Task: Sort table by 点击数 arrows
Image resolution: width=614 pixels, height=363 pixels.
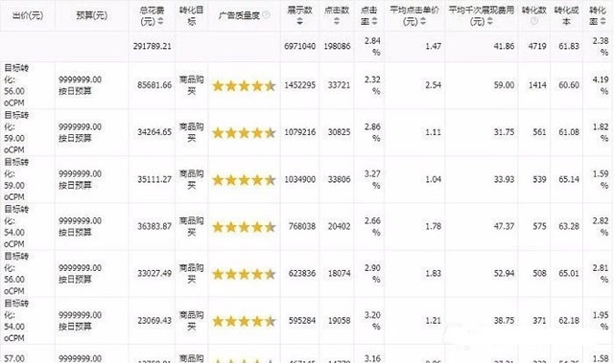Action: pos(337,21)
